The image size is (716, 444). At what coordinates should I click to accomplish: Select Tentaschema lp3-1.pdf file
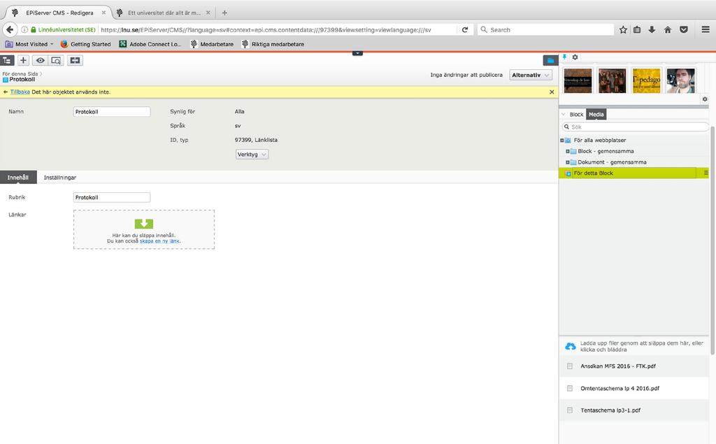coord(633,410)
